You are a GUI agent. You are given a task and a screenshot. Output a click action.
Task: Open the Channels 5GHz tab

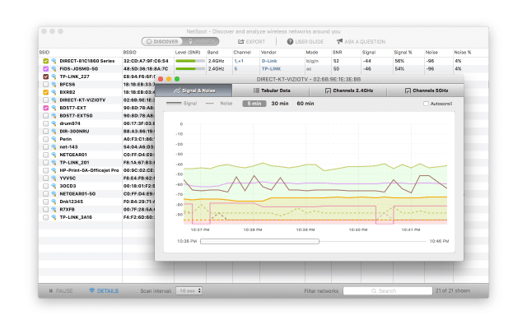click(426, 90)
